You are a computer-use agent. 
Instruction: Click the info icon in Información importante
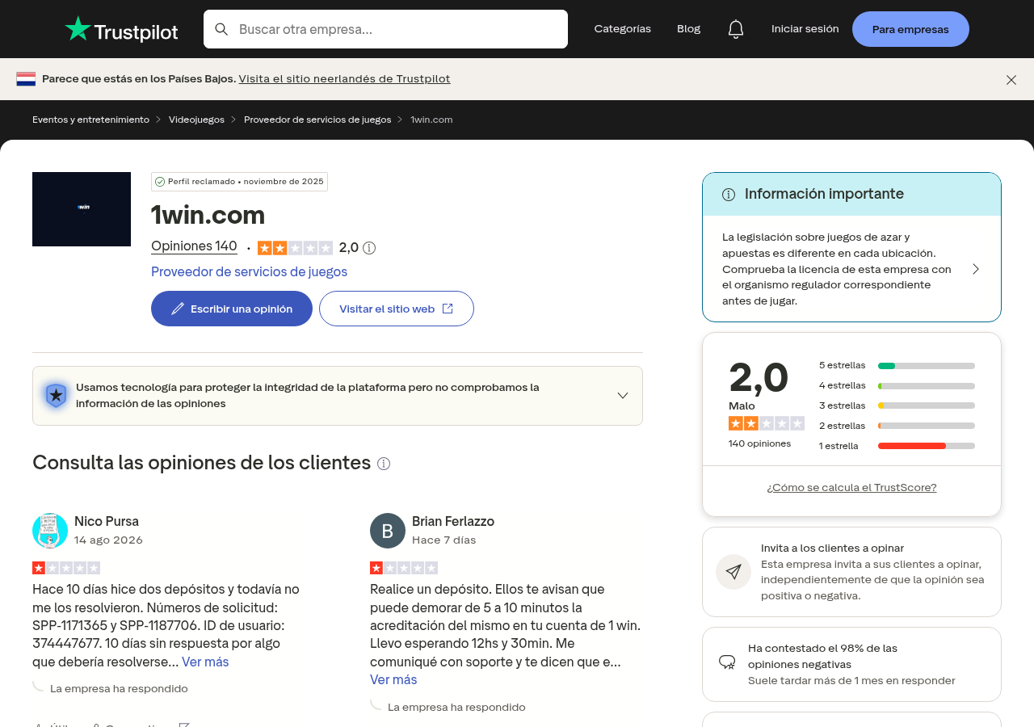coord(729,195)
